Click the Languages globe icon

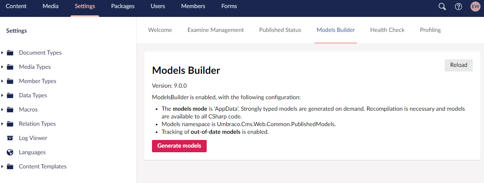tap(10, 152)
